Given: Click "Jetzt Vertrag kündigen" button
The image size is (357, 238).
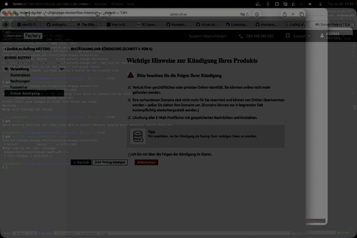Looking at the screenshot, I should 110,162.
